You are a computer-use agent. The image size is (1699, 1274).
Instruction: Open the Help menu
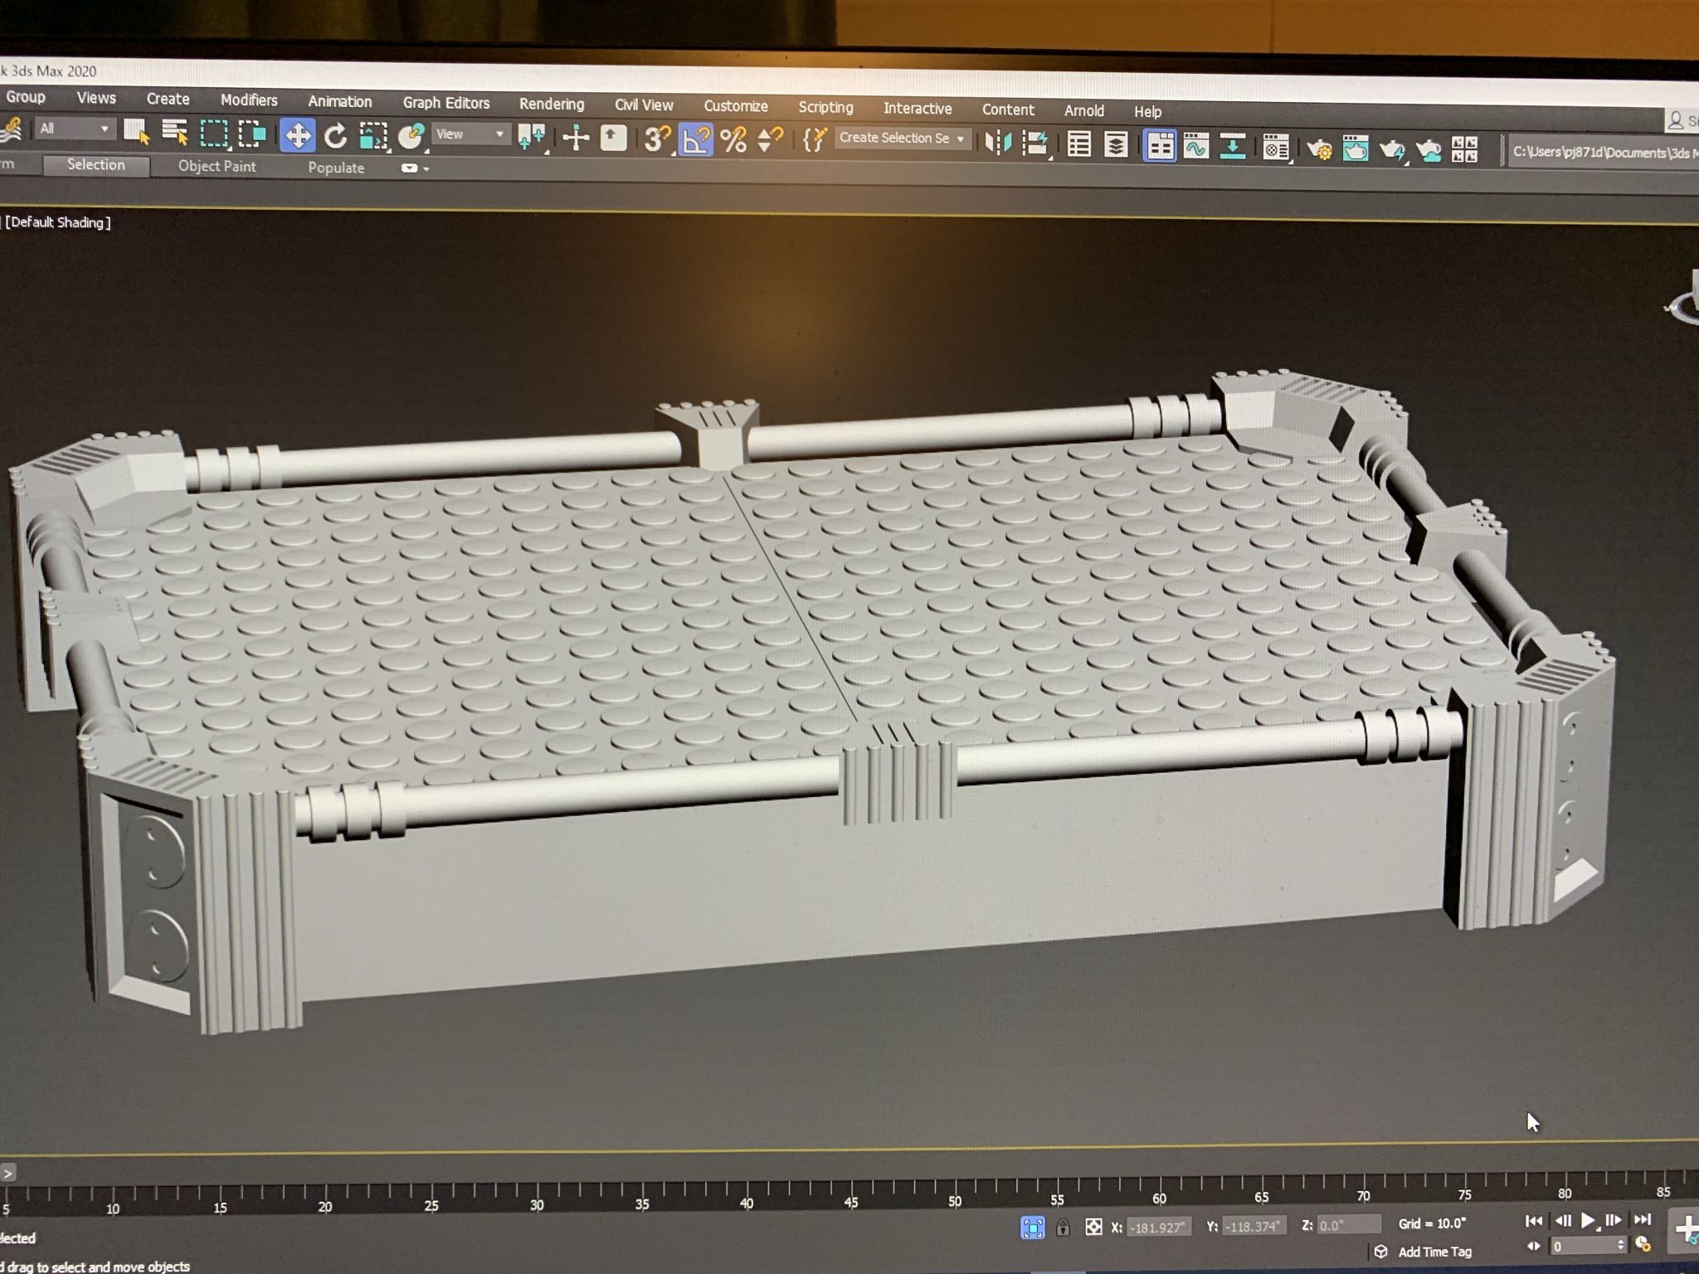pyautogui.click(x=1147, y=111)
